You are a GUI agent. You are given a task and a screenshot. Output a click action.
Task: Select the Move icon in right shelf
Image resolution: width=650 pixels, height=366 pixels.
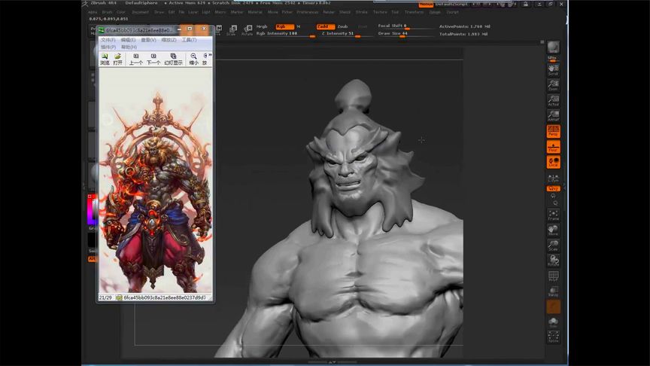click(x=553, y=230)
